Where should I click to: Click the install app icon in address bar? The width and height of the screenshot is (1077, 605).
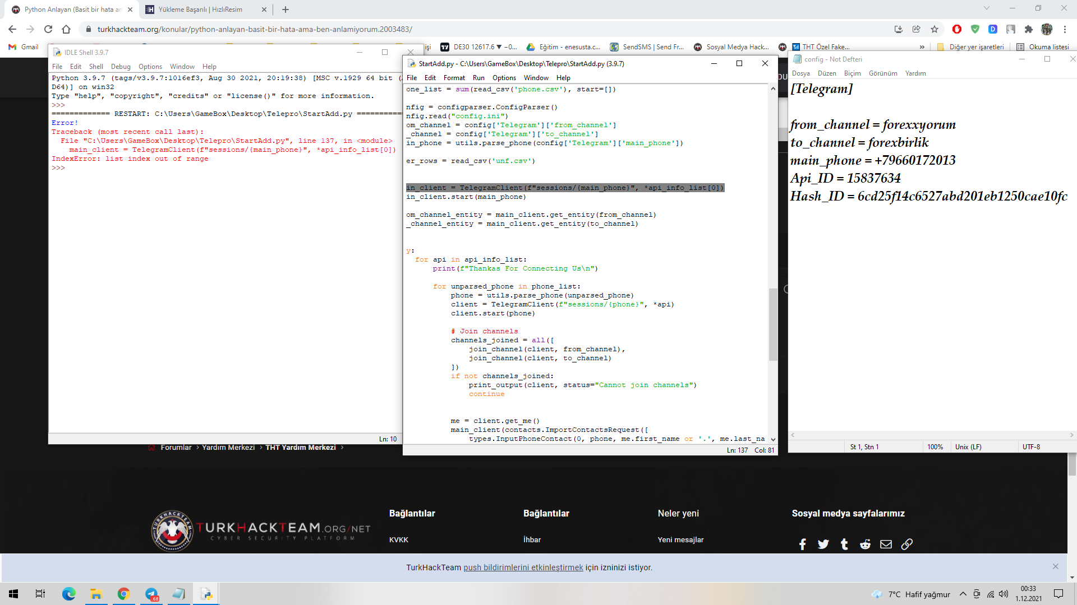(899, 29)
